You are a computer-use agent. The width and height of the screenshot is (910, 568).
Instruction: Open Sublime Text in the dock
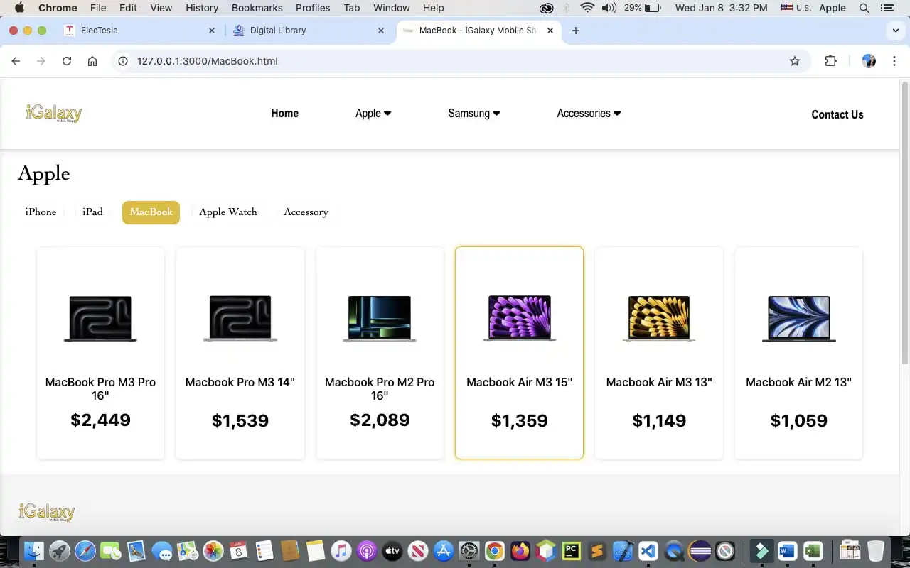(597, 551)
